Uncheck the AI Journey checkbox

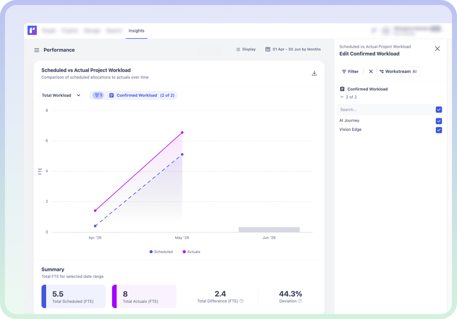pyautogui.click(x=439, y=121)
